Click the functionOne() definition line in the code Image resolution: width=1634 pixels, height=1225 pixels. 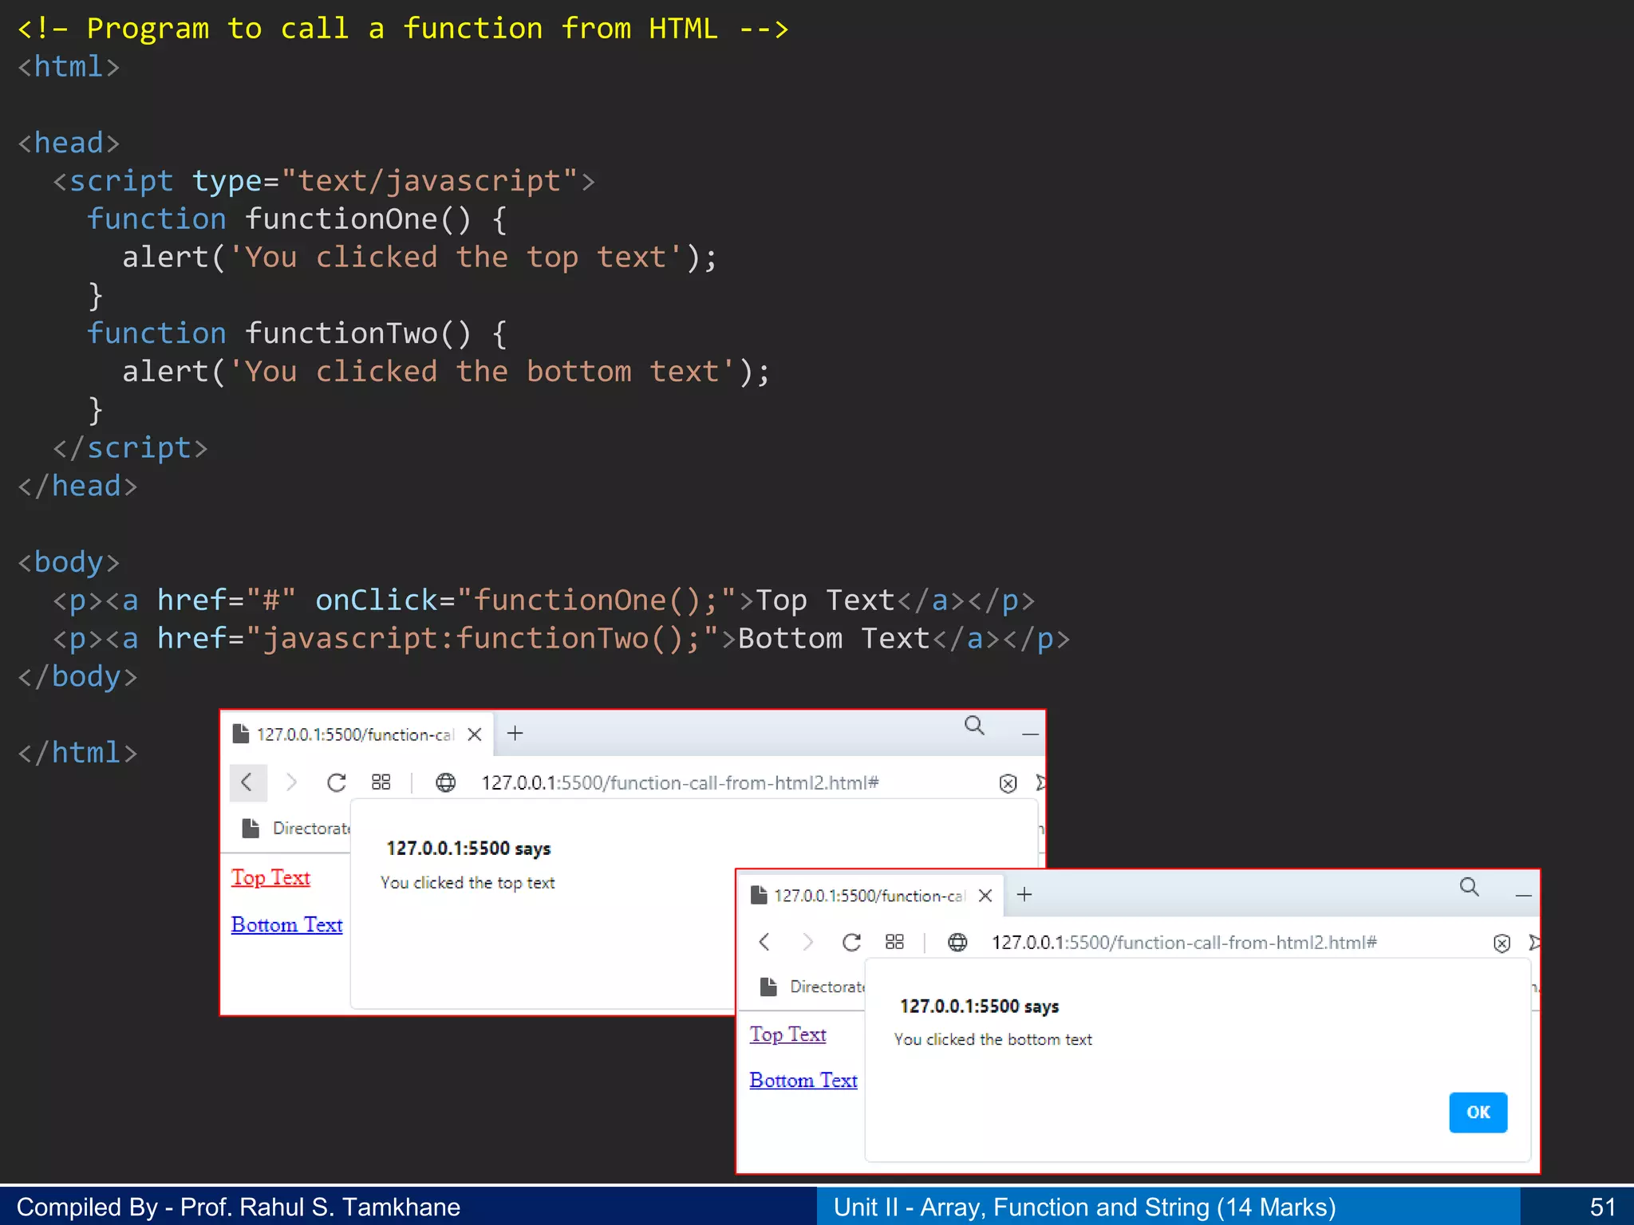pyautogui.click(x=297, y=219)
